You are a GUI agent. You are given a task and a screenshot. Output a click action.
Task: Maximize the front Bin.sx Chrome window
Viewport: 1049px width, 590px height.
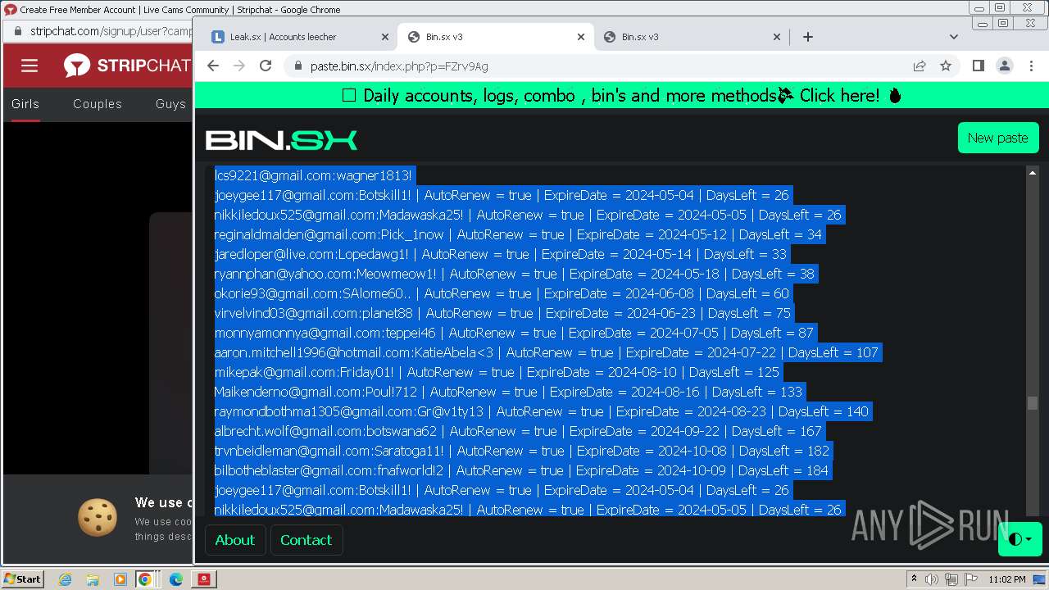(1002, 23)
